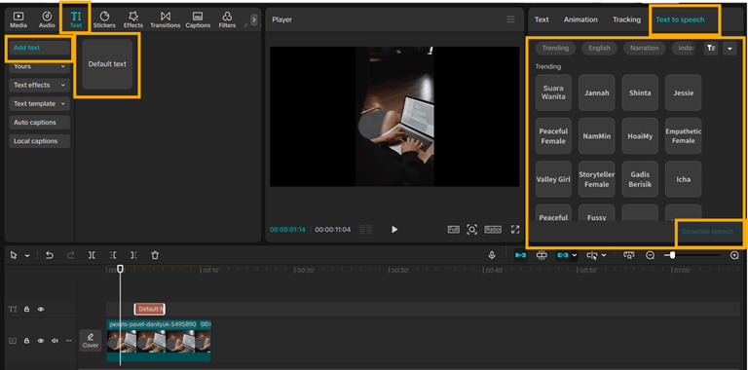This screenshot has width=748, height=370.
Task: Pick the Empathetic Female voice
Action: coord(683,136)
